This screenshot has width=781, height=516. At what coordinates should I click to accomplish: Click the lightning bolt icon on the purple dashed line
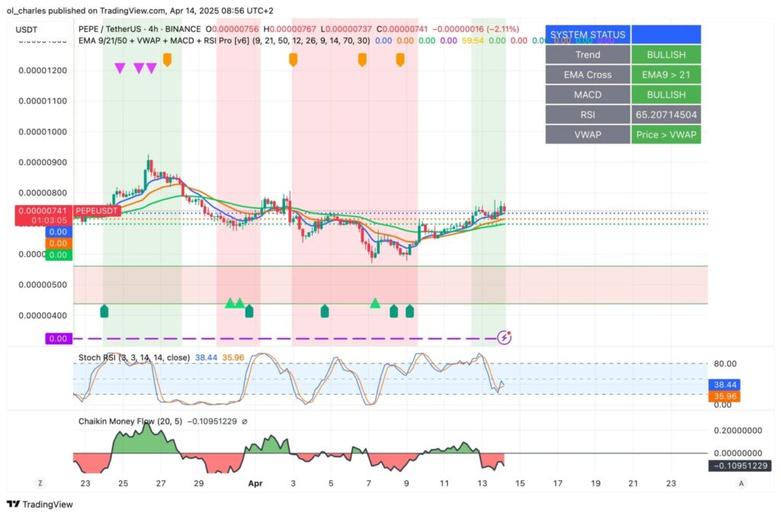[503, 337]
